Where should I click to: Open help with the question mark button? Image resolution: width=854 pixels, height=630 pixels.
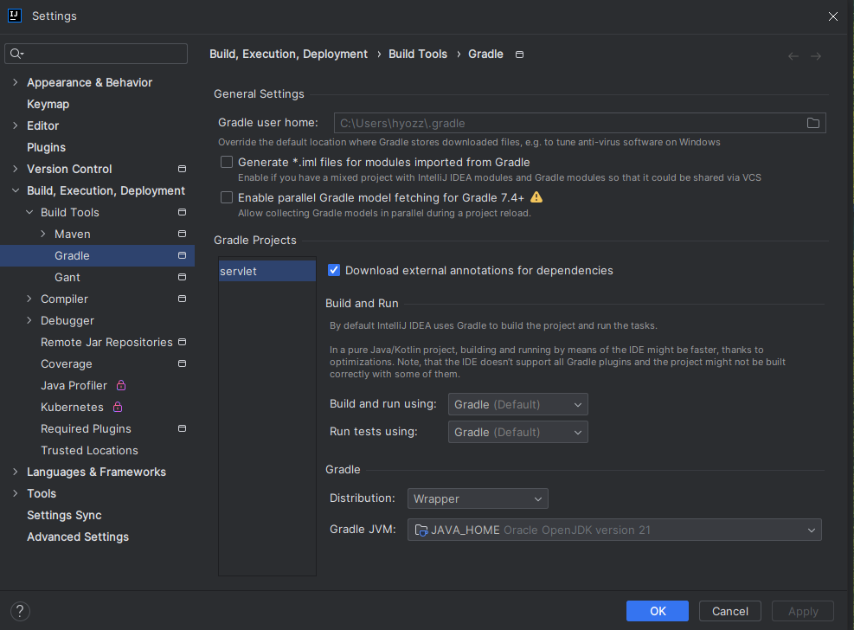[x=20, y=611]
